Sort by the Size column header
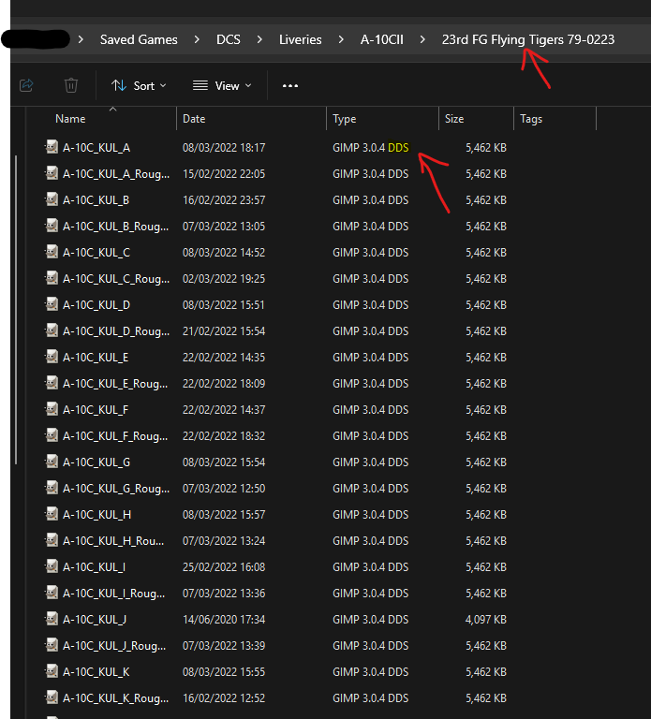 (x=454, y=119)
